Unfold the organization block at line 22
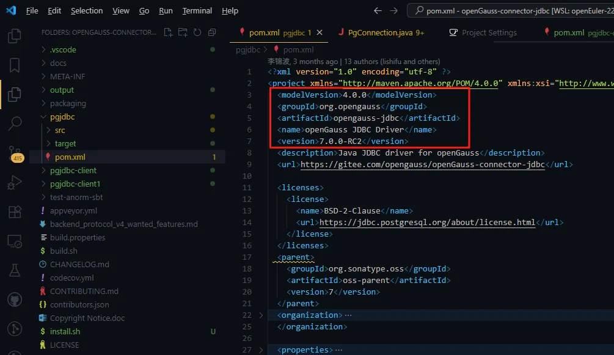The height and width of the screenshot is (355, 614). pyautogui.click(x=261, y=315)
